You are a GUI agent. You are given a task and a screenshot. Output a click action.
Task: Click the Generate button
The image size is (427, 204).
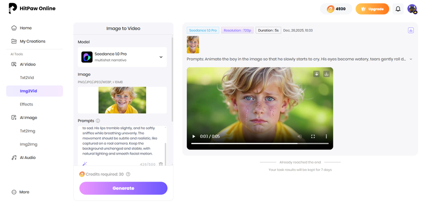click(x=123, y=188)
